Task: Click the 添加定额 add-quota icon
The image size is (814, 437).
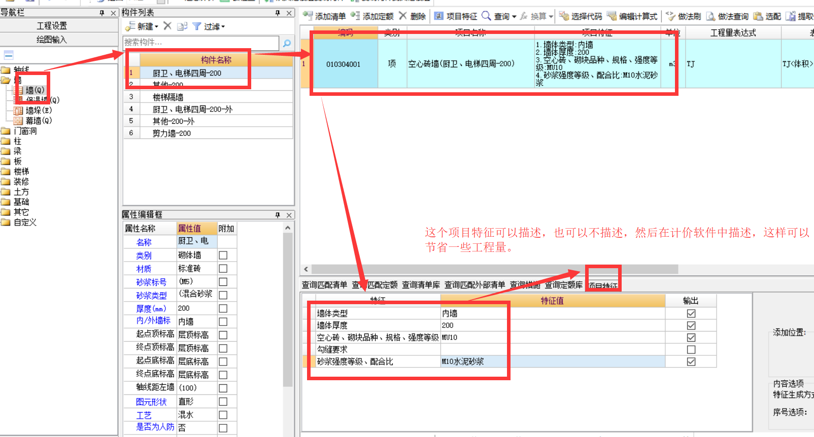Action: (x=355, y=16)
